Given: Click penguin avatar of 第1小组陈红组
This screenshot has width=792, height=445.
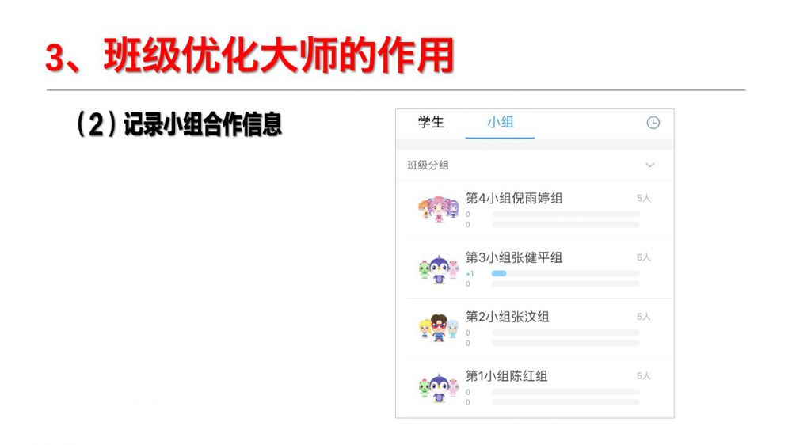Looking at the screenshot, I should (439, 388).
